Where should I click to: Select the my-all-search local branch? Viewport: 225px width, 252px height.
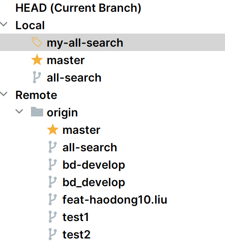pyautogui.click(x=85, y=43)
